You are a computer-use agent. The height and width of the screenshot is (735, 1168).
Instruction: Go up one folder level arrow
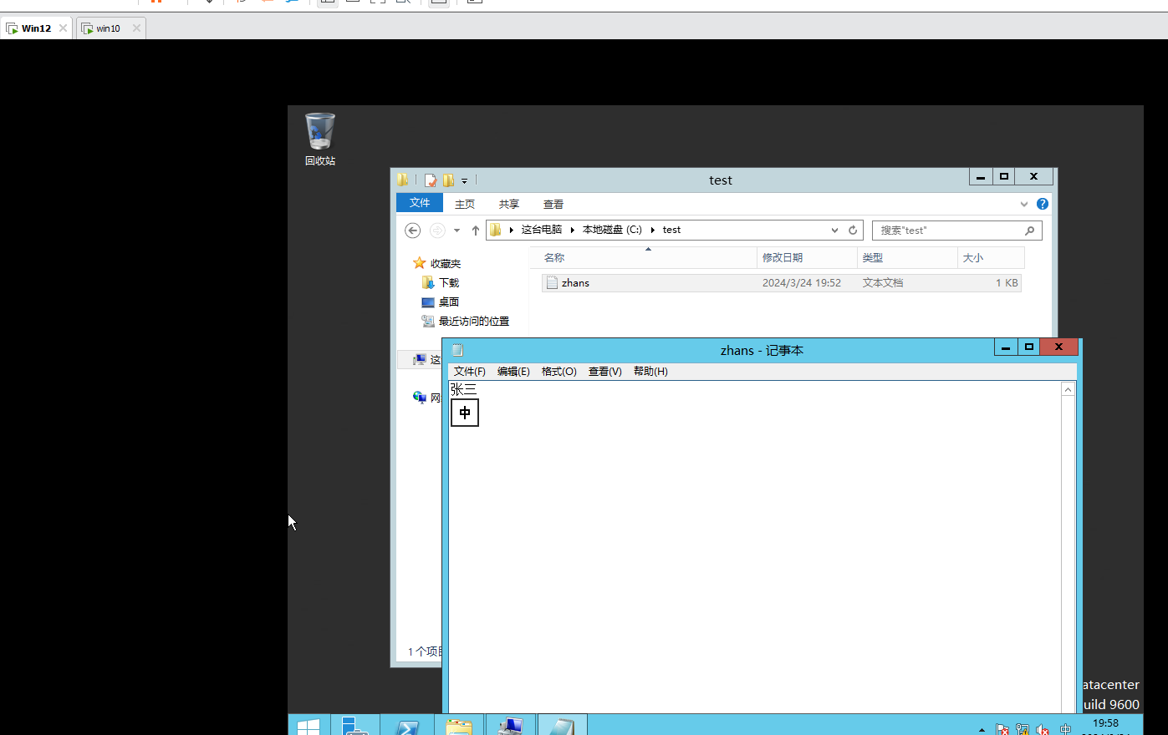pos(476,231)
